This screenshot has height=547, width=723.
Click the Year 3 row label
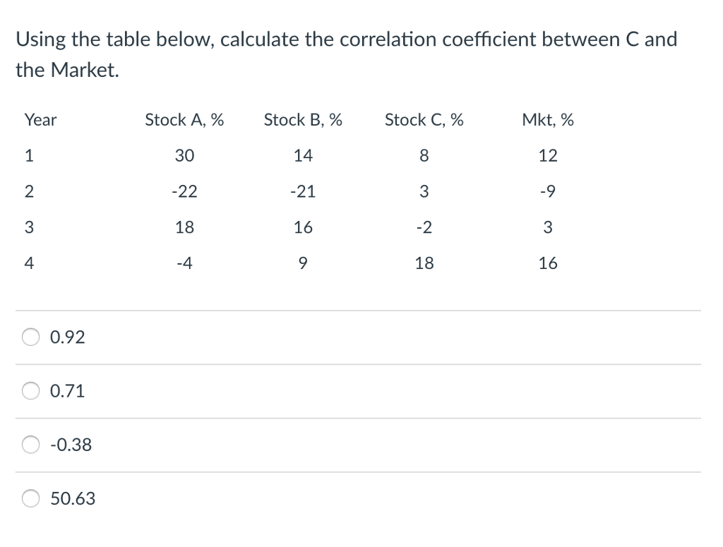click(28, 227)
